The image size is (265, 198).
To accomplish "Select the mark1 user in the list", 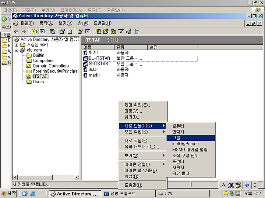I will pos(94,75).
